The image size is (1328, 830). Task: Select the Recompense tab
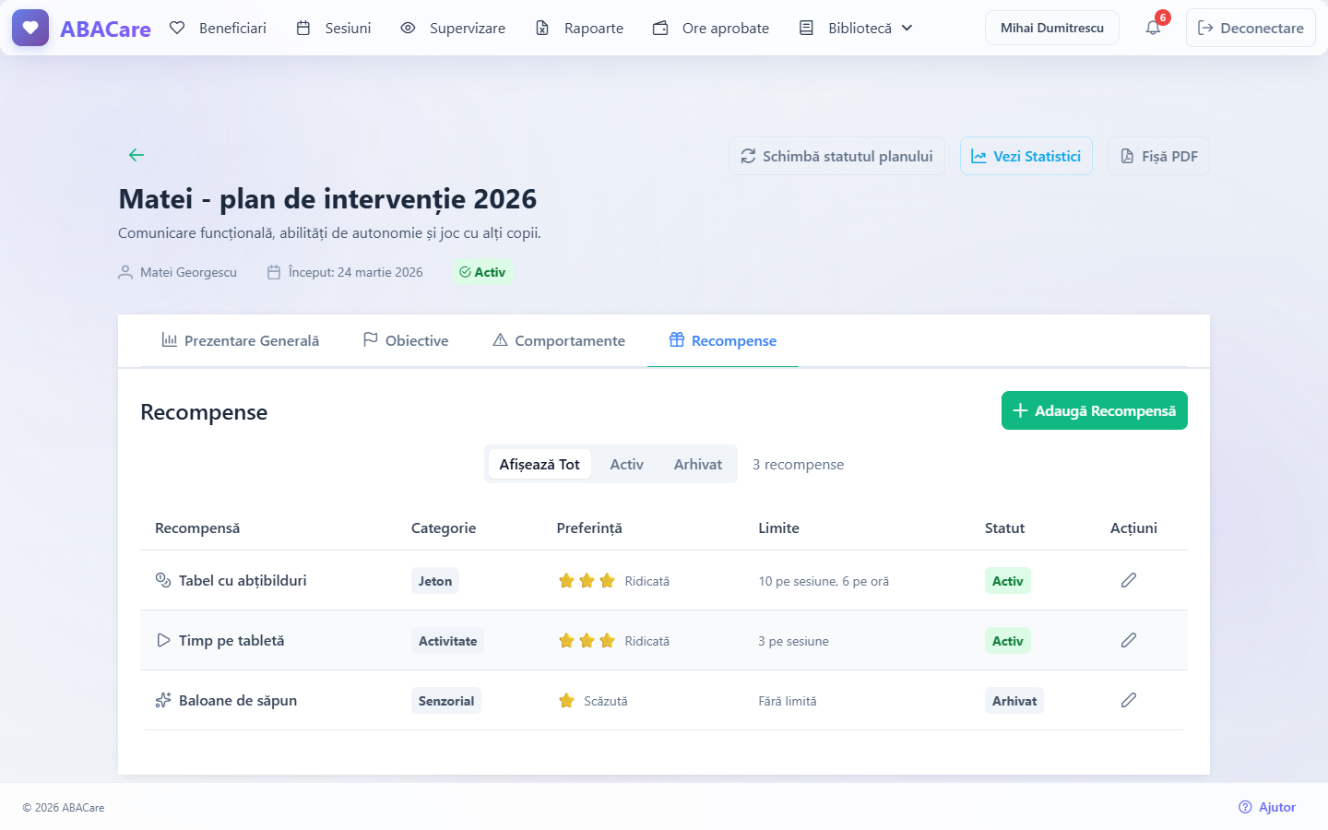pos(723,340)
